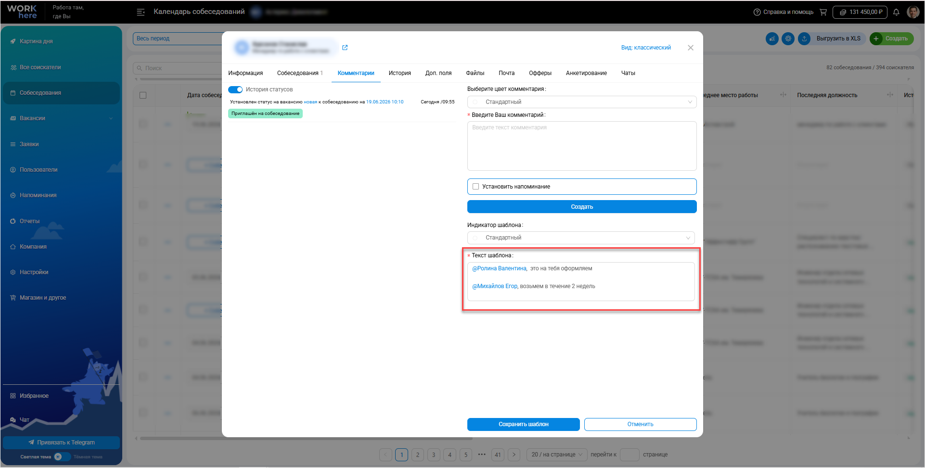Click the Вид: классический link
The image size is (925, 468).
646,48
